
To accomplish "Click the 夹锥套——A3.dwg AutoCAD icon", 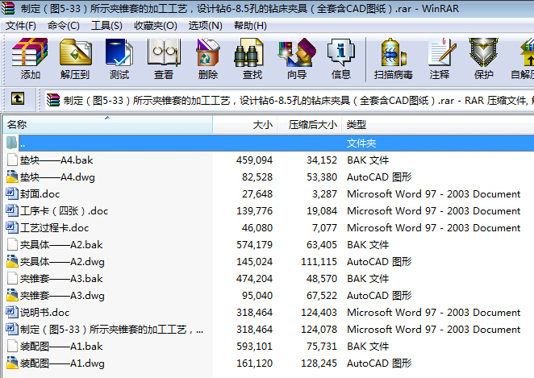I will coord(12,295).
